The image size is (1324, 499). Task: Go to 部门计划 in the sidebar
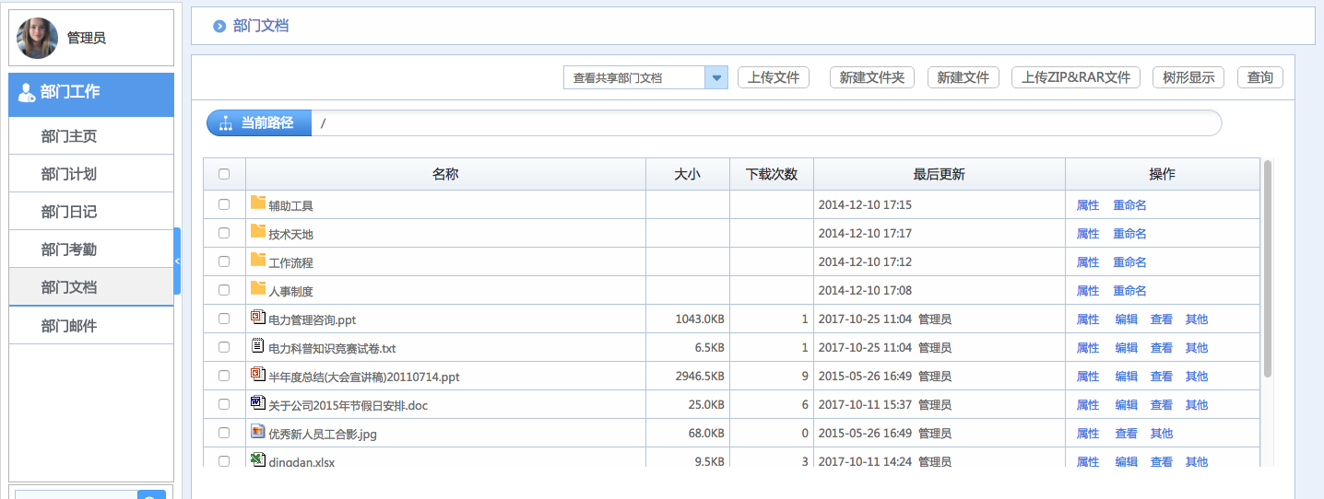(69, 174)
